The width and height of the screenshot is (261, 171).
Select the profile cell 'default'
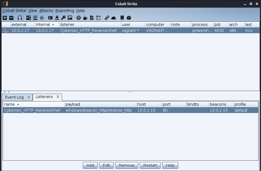pyautogui.click(x=246, y=110)
